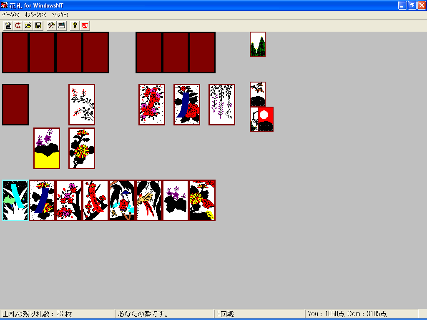The image size is (427, 320).
Task: Click the captured pine card of opponent
Action: click(258, 44)
